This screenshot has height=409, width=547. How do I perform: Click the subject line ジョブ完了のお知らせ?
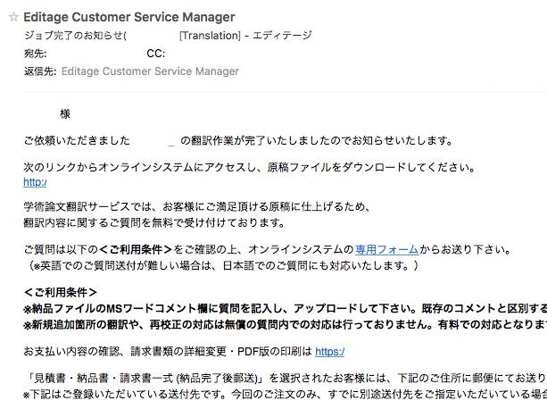pyautogui.click(x=75, y=35)
